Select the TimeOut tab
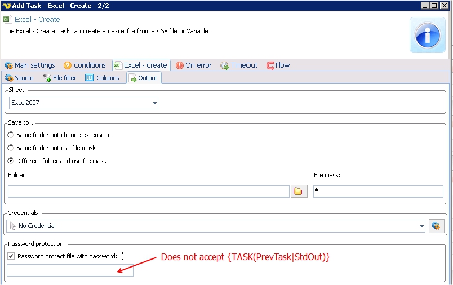 point(239,65)
